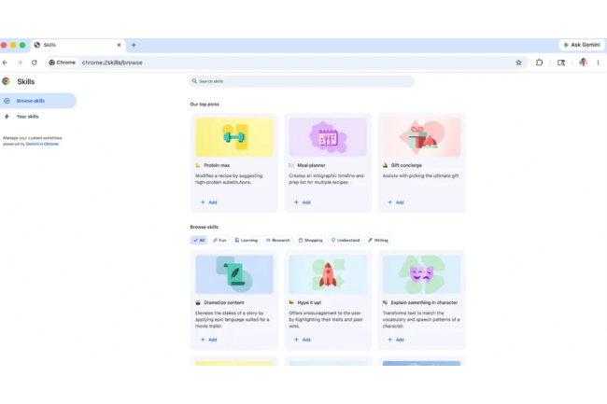Open Your skills in the sidebar
This screenshot has width=607, height=404.
click(x=28, y=117)
